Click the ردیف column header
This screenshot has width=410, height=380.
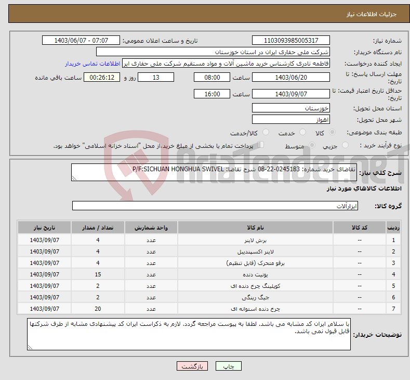(393, 227)
